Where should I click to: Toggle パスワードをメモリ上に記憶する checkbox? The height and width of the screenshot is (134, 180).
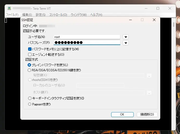[x=30, y=49]
